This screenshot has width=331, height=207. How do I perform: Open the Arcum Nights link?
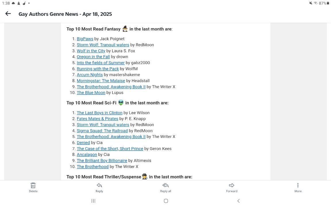(90, 75)
